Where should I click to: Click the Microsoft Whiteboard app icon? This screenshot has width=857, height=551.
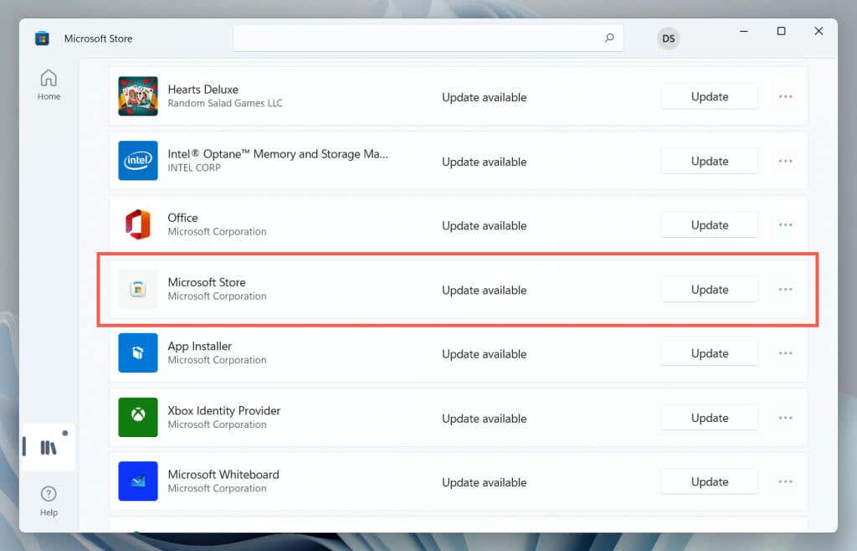tap(138, 481)
